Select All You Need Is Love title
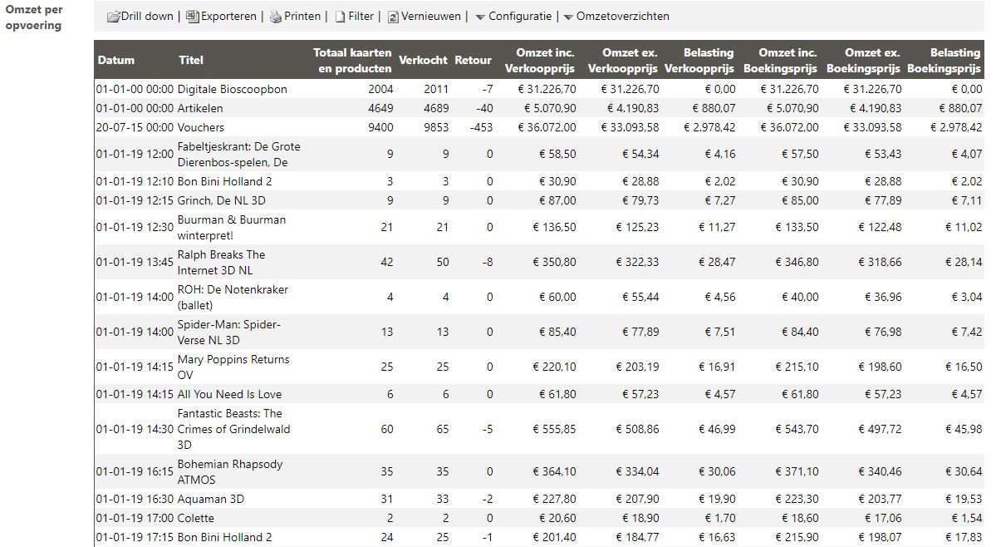Screen dimensions: 1001x547 (x=230, y=394)
